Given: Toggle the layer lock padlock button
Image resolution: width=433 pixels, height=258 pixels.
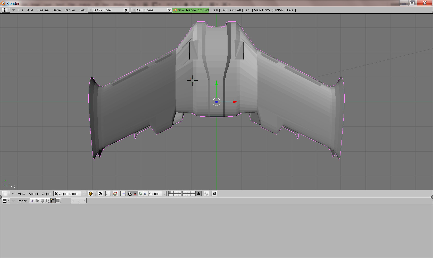Looking at the screenshot, I should (198, 194).
